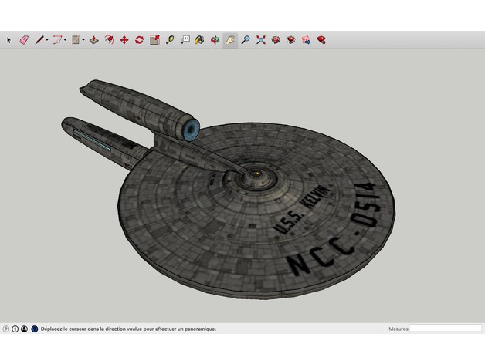Select the red Move arrows tool
Viewport: 485px width, 364px height.
[x=124, y=40]
